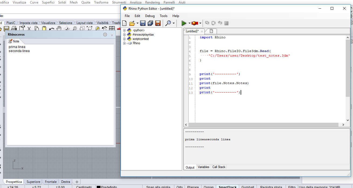This screenshot has height=188, width=353.
Task: Open a script file in Python Editor
Action: [132, 23]
